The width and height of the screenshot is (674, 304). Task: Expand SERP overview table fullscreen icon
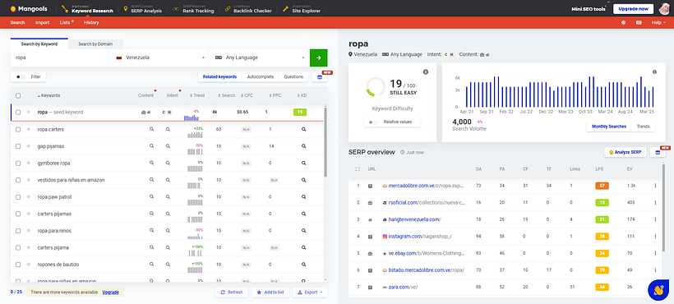(x=358, y=169)
